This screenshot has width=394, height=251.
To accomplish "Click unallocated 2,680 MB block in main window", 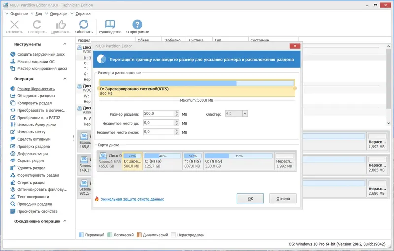I will pos(376,188).
